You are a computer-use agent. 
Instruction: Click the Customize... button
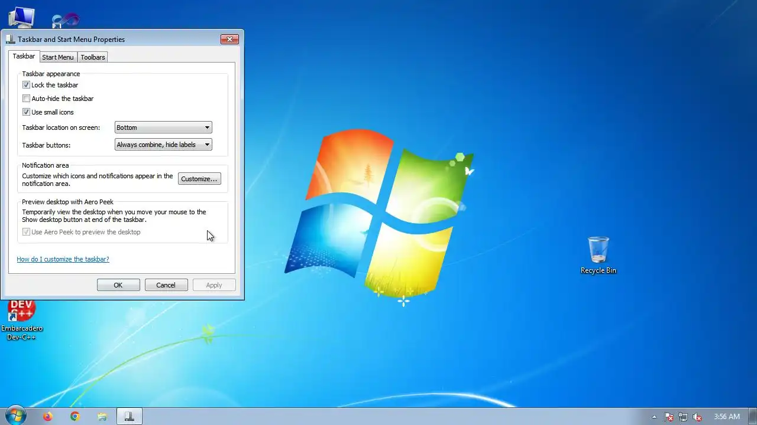[199, 179]
